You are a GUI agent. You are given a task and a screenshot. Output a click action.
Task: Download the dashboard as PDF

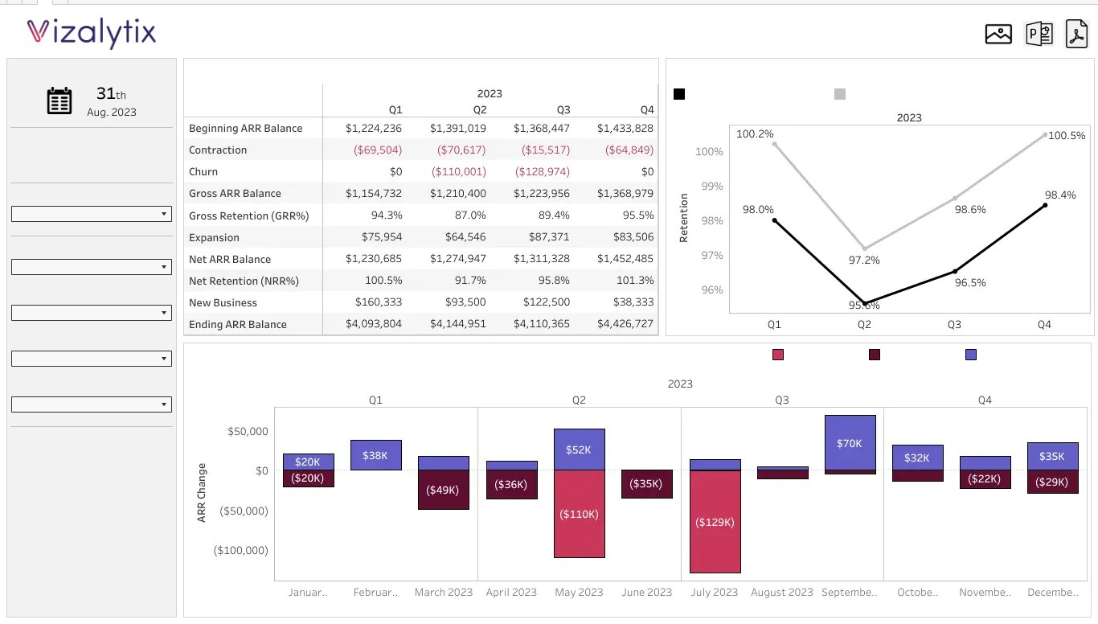point(1076,34)
